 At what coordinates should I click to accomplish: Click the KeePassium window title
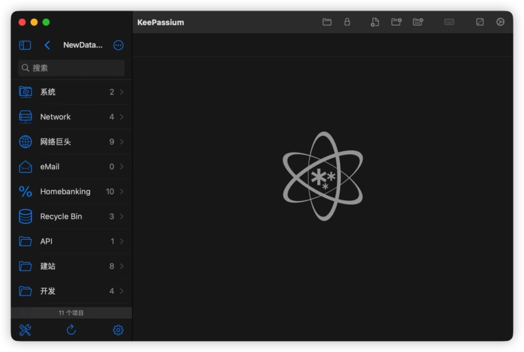pos(161,22)
